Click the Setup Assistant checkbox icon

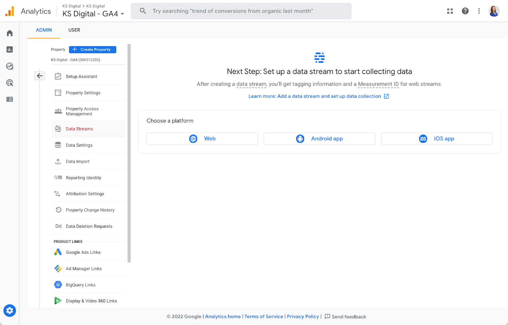point(58,76)
